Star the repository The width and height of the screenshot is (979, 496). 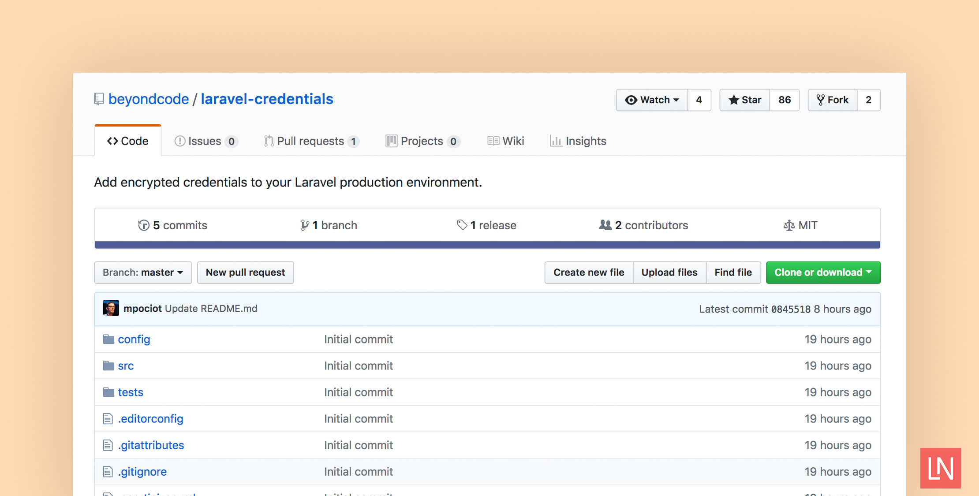(745, 100)
